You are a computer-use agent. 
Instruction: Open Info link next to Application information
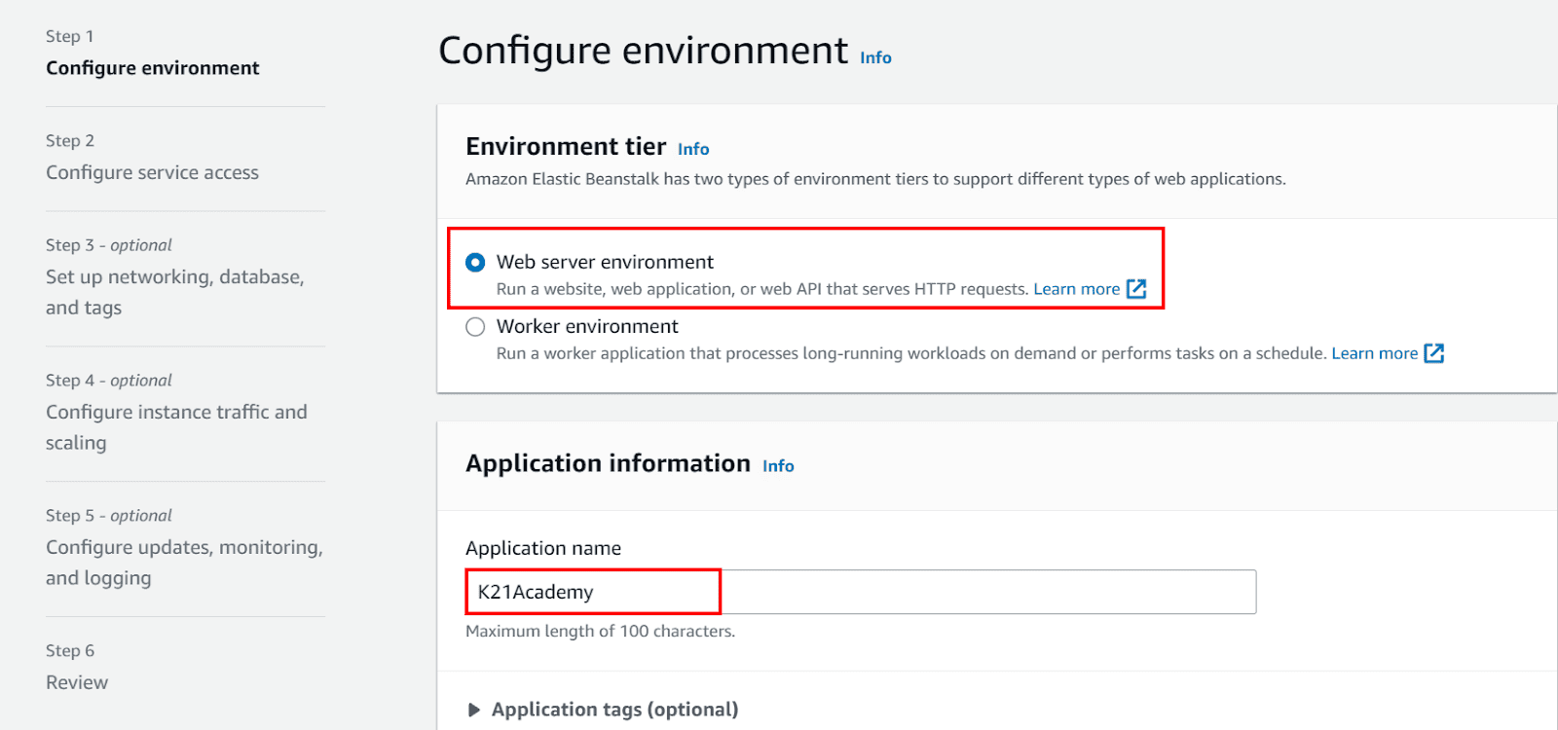[x=778, y=466]
